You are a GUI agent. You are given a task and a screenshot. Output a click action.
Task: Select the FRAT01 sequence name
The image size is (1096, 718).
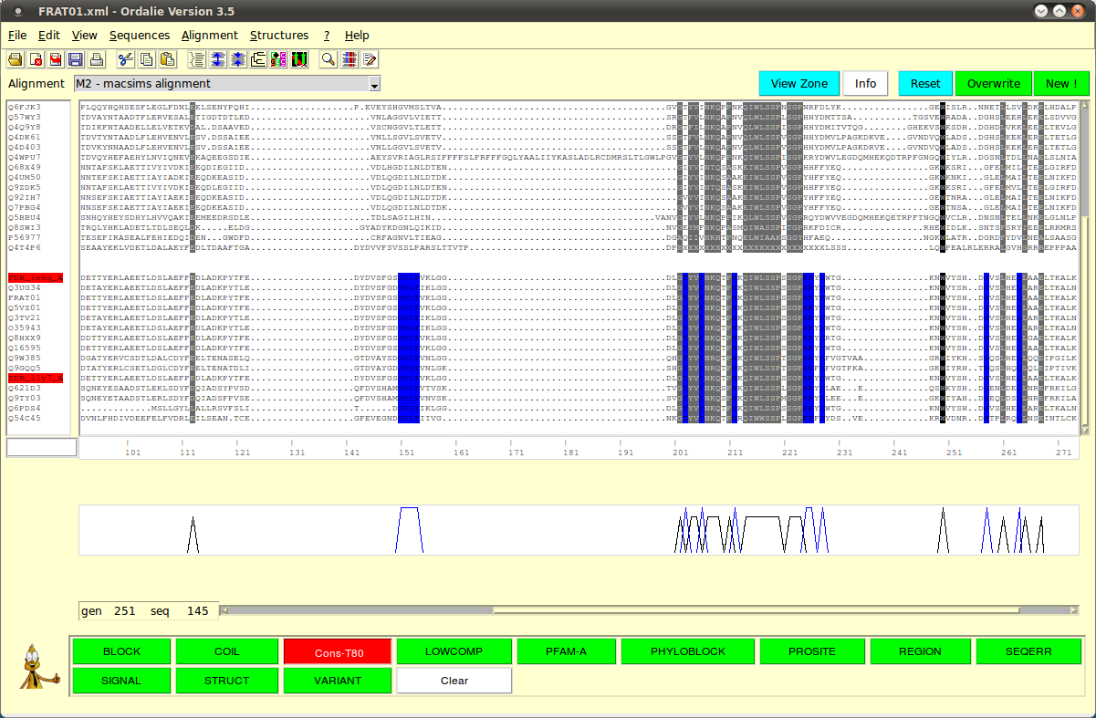click(24, 297)
